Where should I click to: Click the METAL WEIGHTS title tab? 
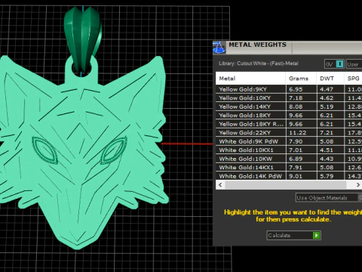[257, 45]
